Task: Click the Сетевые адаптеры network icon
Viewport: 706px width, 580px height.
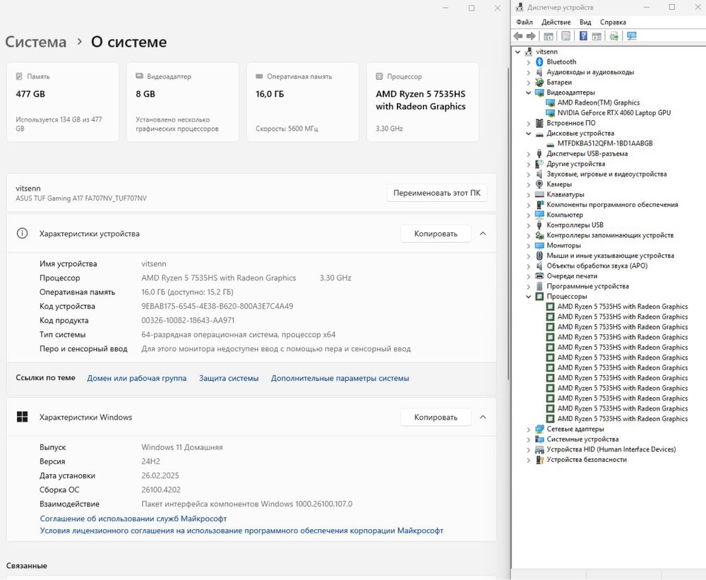Action: click(x=539, y=429)
